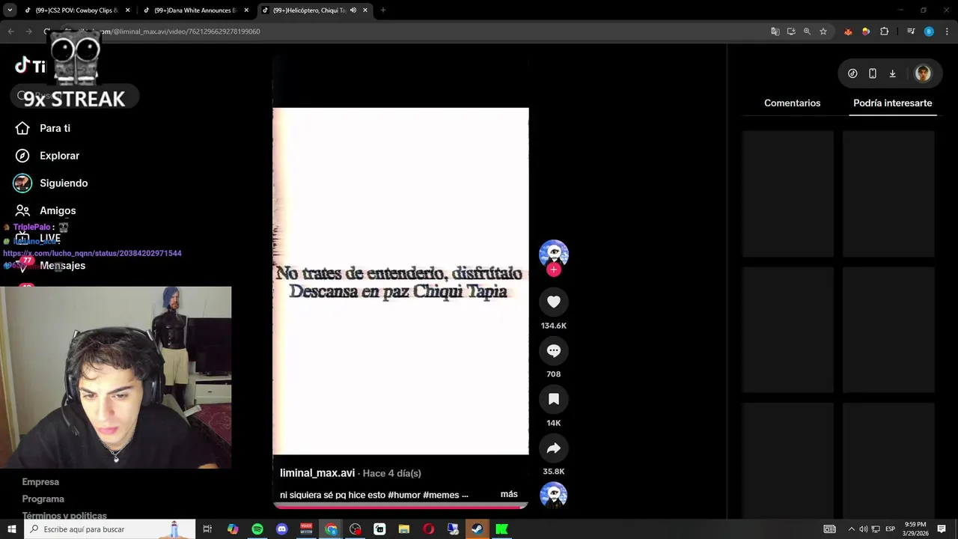Open Discord from the taskbar

(x=281, y=529)
